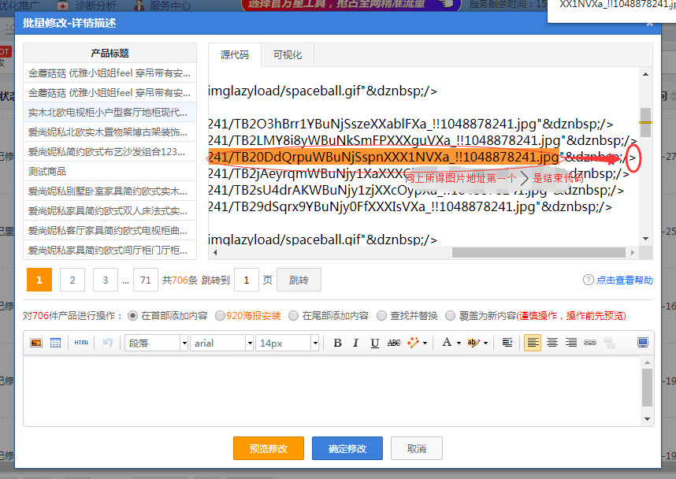Select 在尾部添加内容 radio option
The width and height of the screenshot is (676, 479).
293,316
